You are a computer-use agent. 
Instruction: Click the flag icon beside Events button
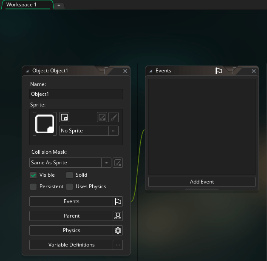118,201
